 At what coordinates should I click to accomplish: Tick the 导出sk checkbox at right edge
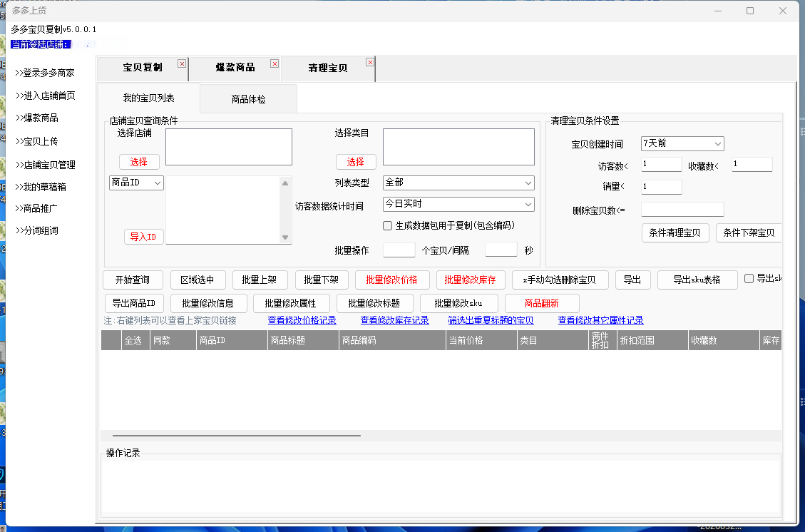pyautogui.click(x=749, y=279)
